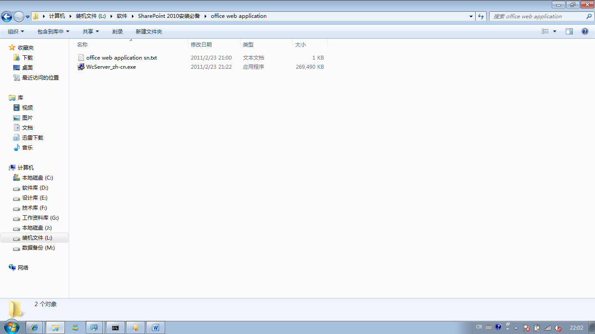The image size is (595, 334).
Task: Click the search box for office web application
Action: tap(538, 16)
